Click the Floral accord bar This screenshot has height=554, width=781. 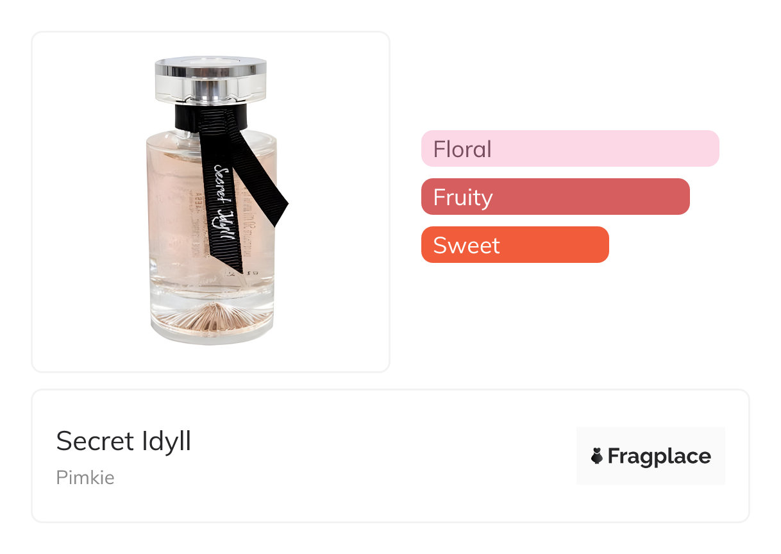pos(569,149)
